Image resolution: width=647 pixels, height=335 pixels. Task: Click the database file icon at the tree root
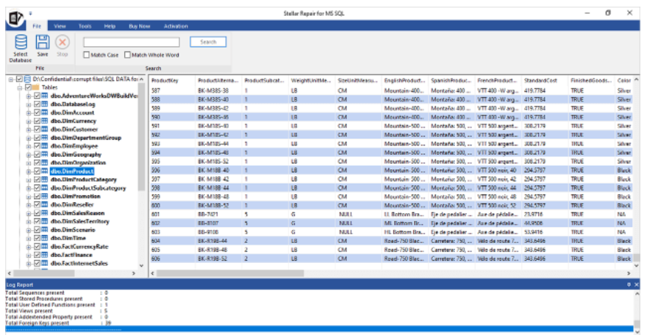pyautogui.click(x=27, y=79)
